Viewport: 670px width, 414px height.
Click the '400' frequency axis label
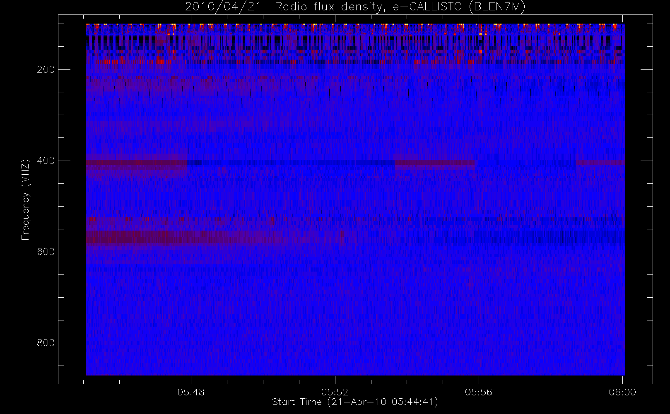[x=46, y=161]
